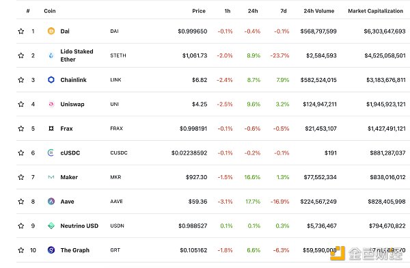Click the Chainlink hexagon logo icon
The width and height of the screenshot is (410, 268).
(x=51, y=80)
